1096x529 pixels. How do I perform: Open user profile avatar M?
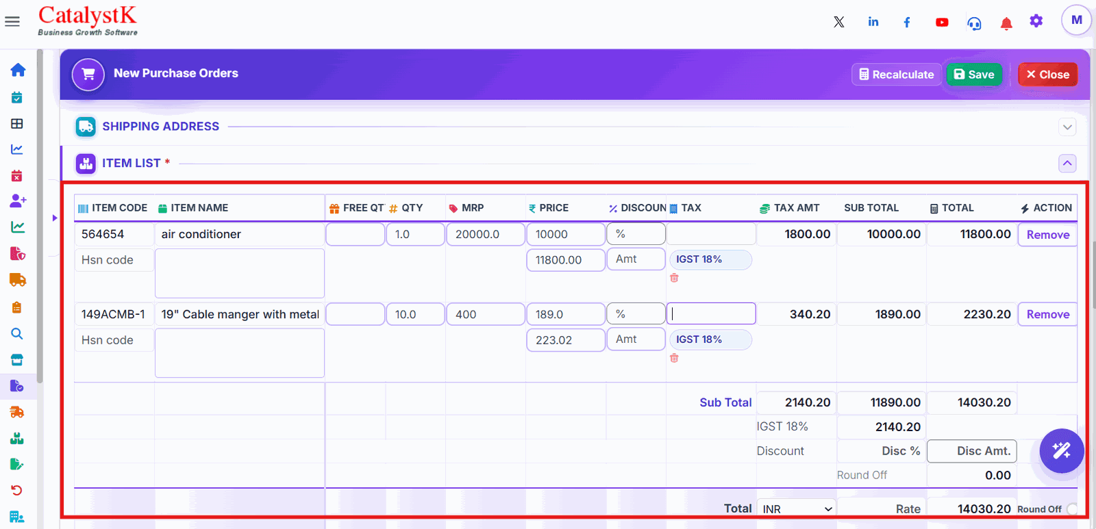(x=1076, y=20)
